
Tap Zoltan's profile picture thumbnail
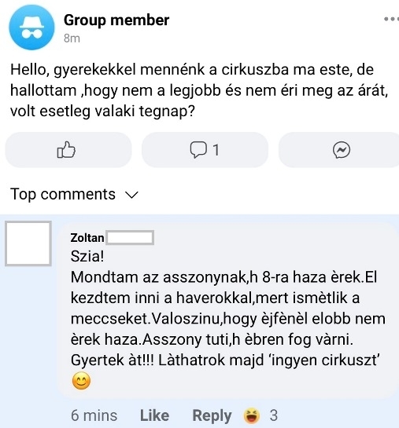point(28,243)
